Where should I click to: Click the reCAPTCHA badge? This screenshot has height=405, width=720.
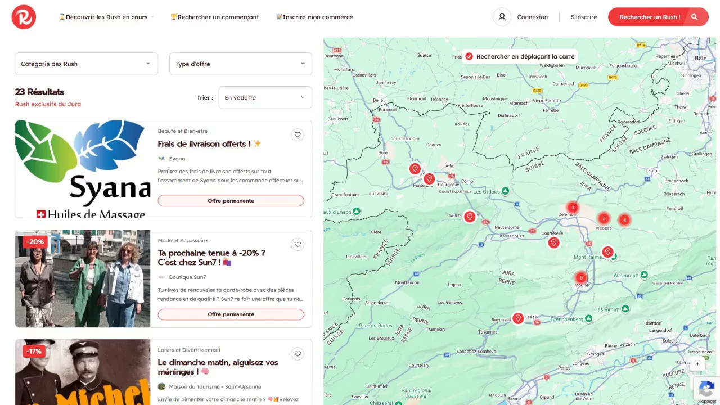[706, 388]
